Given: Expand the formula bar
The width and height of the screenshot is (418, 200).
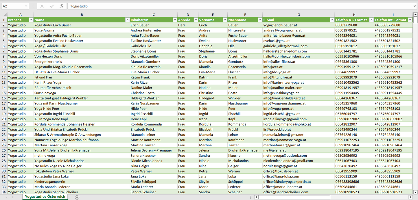Looking at the screenshot, I should (415, 6).
